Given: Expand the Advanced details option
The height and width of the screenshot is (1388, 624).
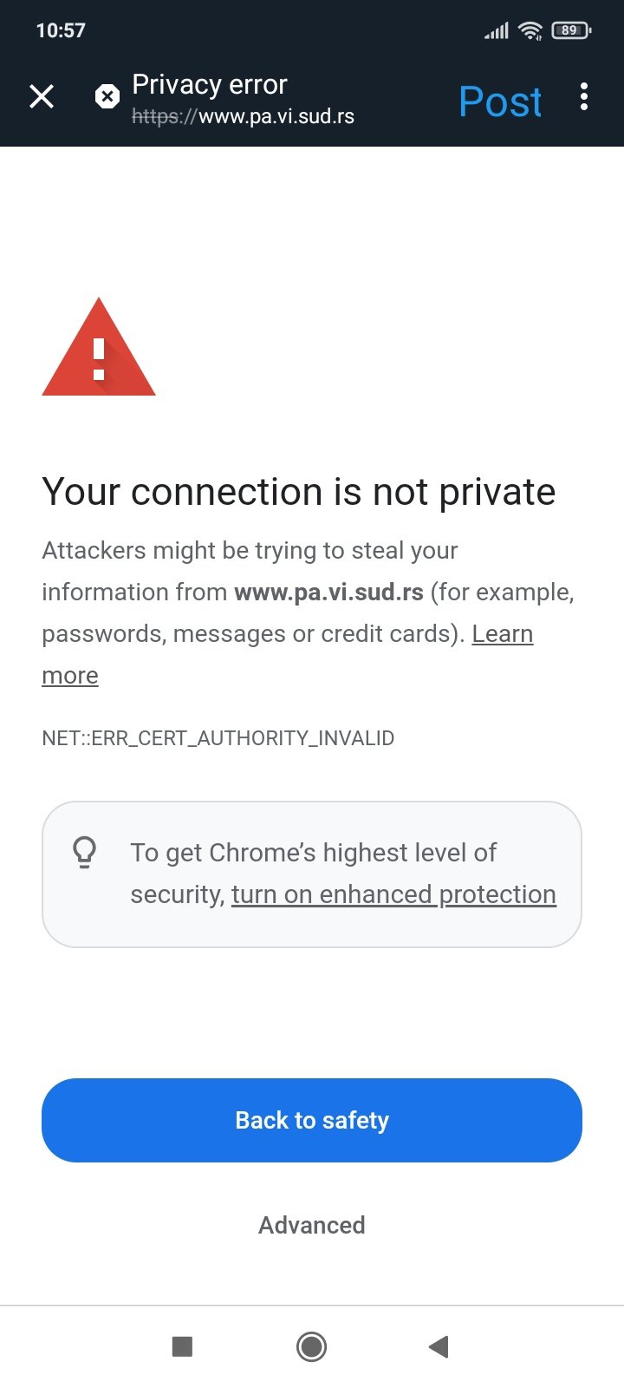Looking at the screenshot, I should tap(312, 1225).
